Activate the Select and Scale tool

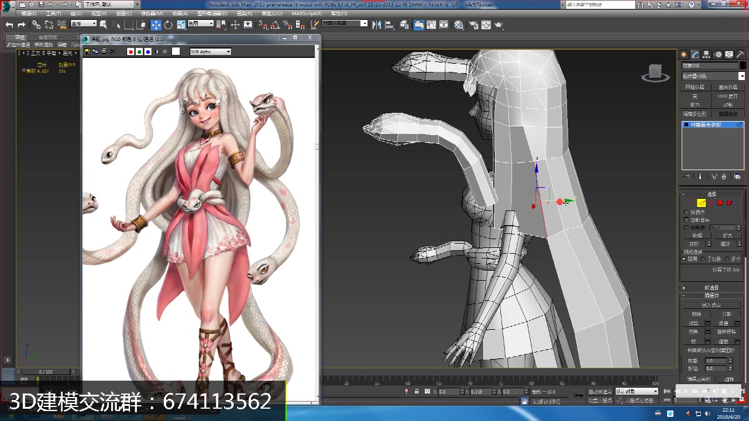click(181, 25)
